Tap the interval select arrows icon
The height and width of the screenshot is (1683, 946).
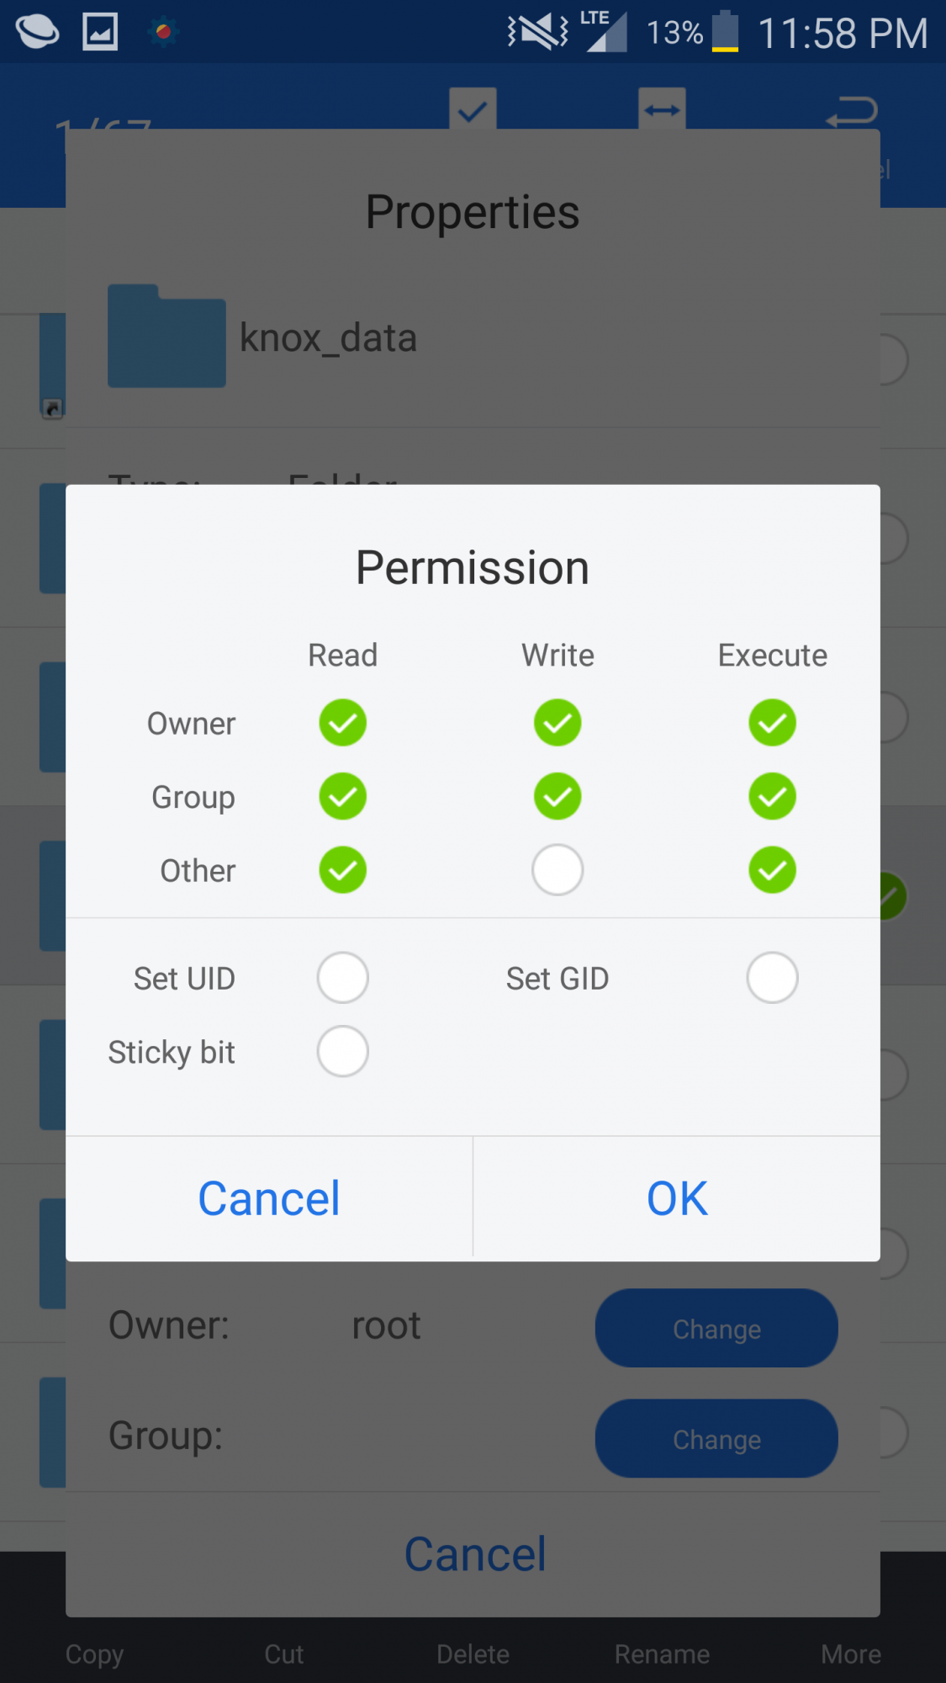pos(662,109)
